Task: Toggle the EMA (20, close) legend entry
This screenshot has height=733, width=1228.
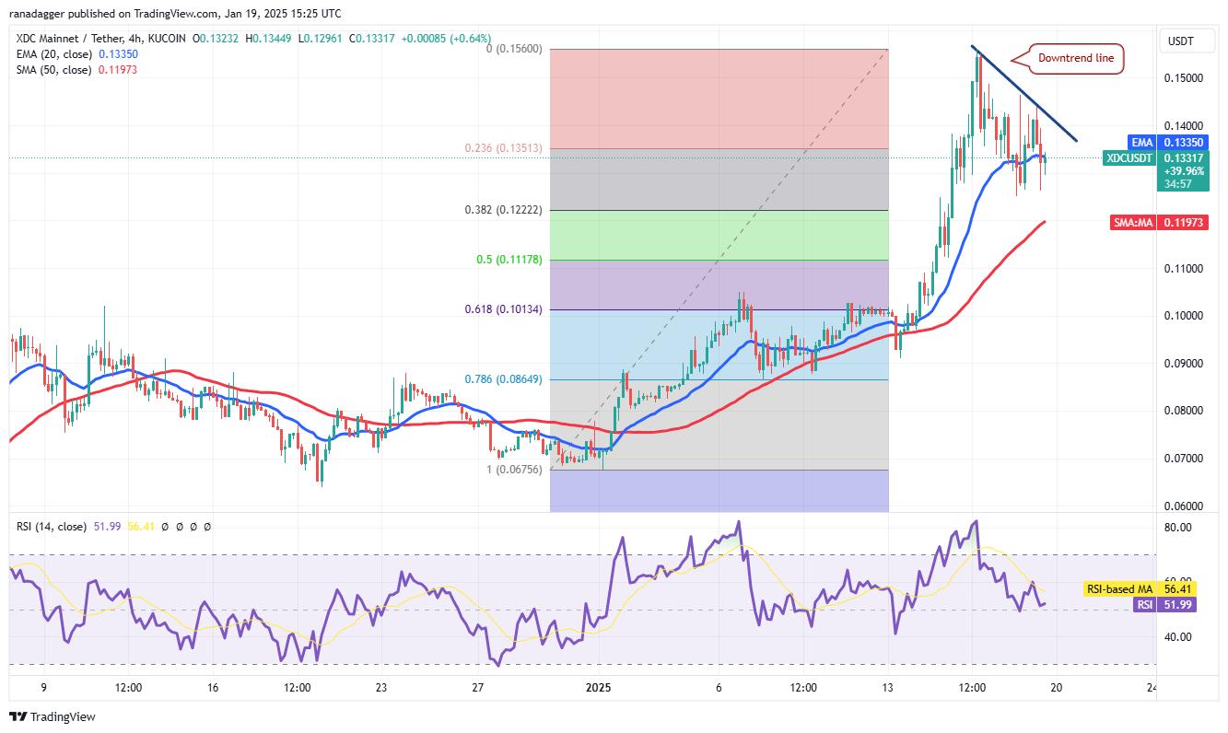Action: [x=55, y=54]
